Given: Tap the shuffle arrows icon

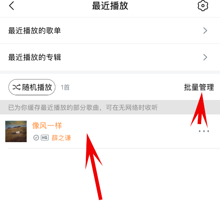Looking at the screenshot, I should [16, 87].
